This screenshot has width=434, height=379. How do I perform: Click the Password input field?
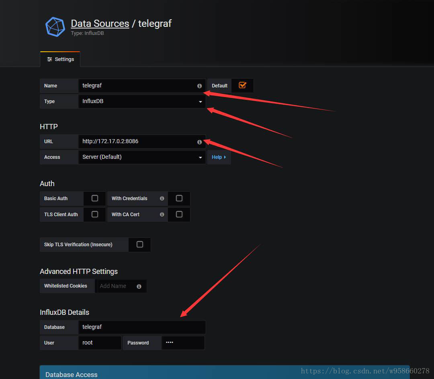(x=183, y=343)
